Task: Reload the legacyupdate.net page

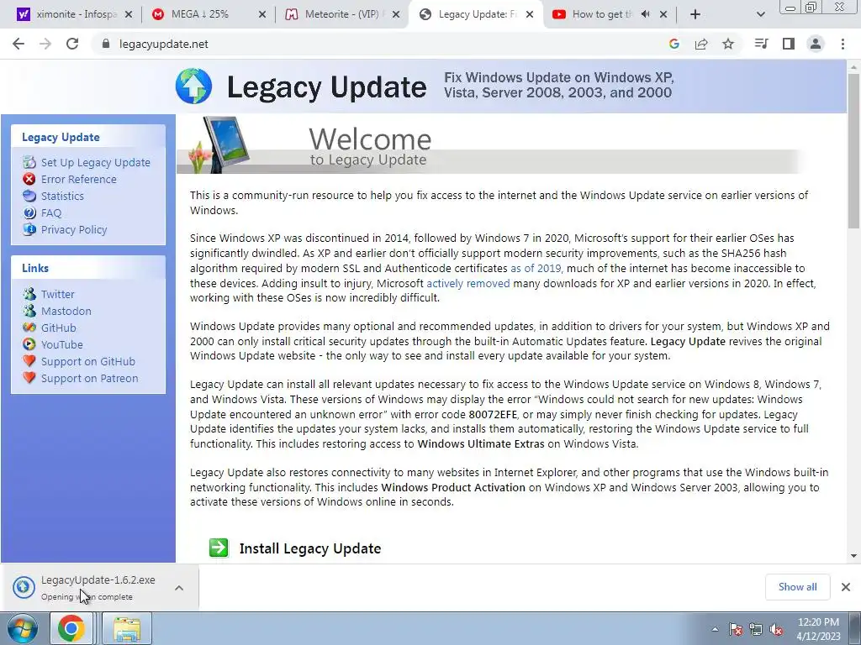Action: point(72,44)
